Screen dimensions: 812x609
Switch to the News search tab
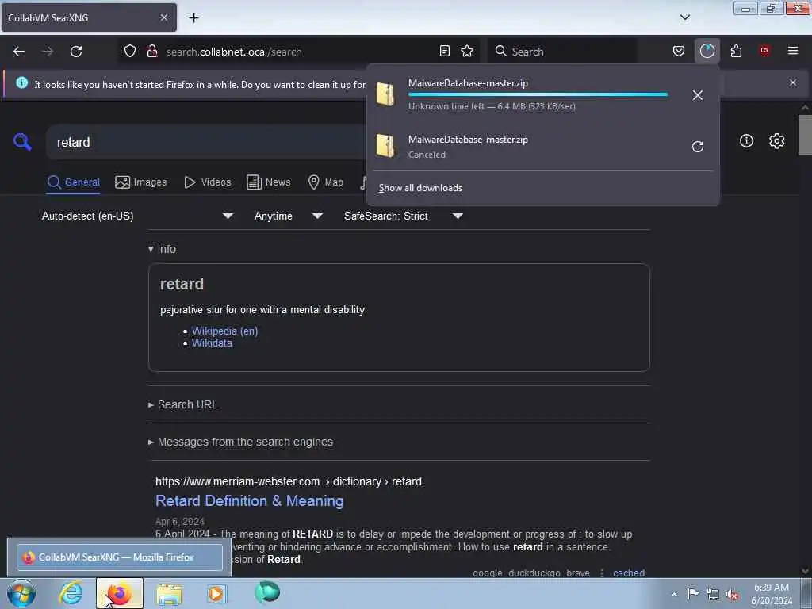[x=269, y=182]
